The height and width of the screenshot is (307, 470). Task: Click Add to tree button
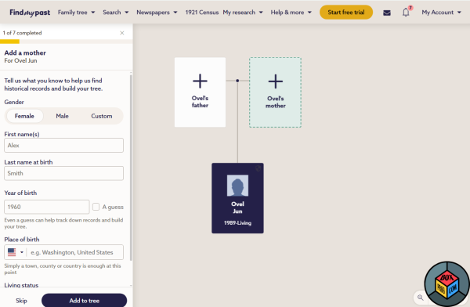[x=85, y=301]
